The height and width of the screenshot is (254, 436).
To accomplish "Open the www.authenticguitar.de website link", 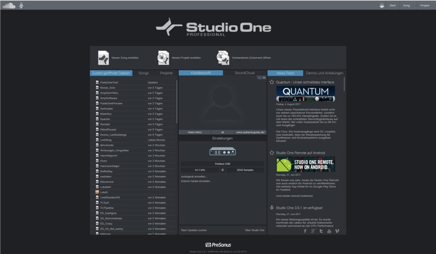I will click(x=250, y=132).
